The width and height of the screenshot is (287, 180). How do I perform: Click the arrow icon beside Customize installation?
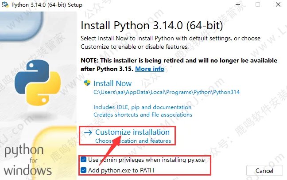click(88, 133)
